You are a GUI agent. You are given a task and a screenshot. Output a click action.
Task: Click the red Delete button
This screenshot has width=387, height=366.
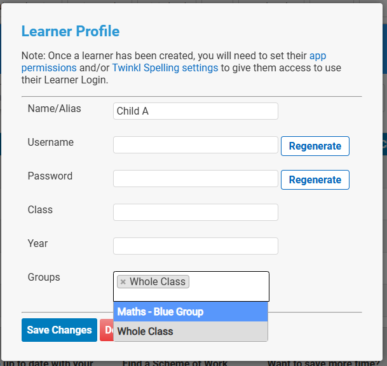[106, 330]
